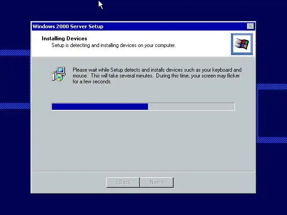Click the Windows flag logo icon
This screenshot has width=287, height=215.
(242, 44)
